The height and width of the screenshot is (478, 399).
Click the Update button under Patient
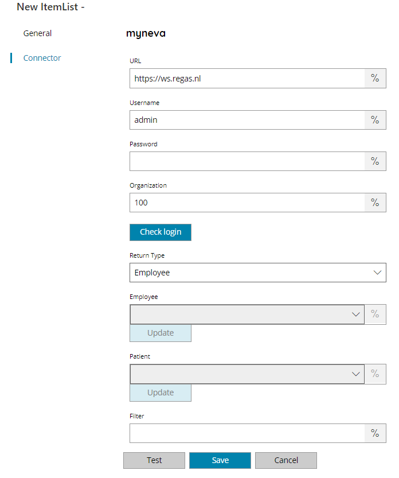[x=161, y=392]
